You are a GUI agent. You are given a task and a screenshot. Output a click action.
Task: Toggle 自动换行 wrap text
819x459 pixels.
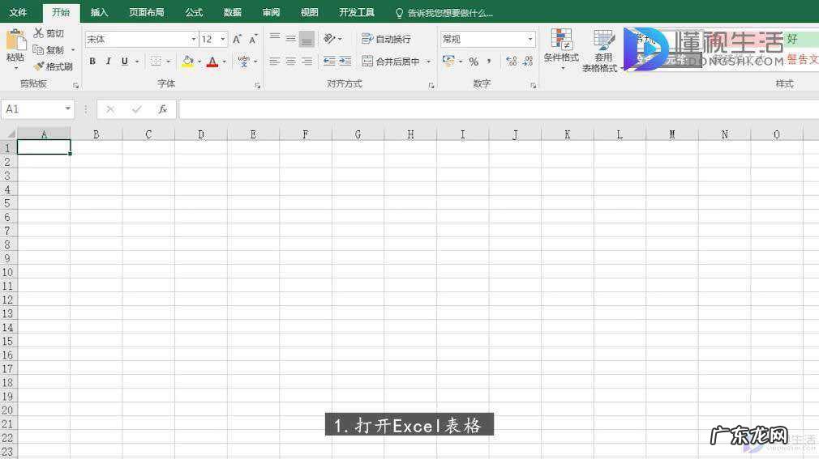(x=386, y=39)
